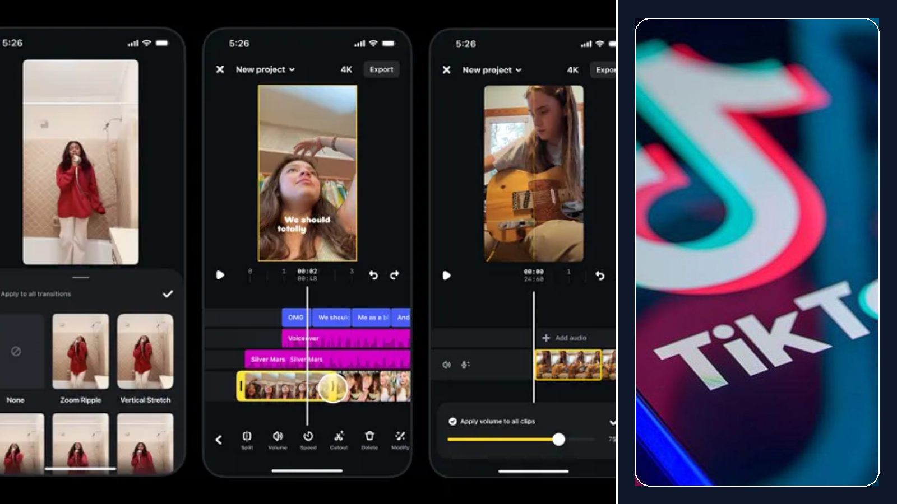Close the right phone's project with X
The height and width of the screenshot is (504, 897).
click(x=446, y=70)
